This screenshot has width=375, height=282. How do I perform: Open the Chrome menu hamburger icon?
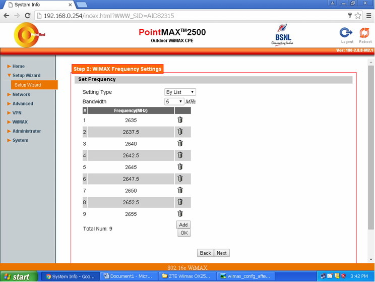pos(369,16)
